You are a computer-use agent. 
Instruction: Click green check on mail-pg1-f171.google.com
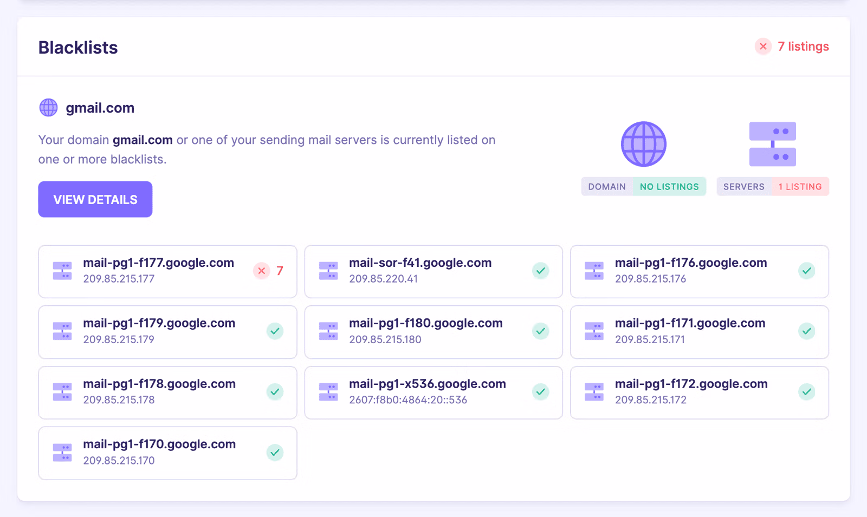(807, 331)
